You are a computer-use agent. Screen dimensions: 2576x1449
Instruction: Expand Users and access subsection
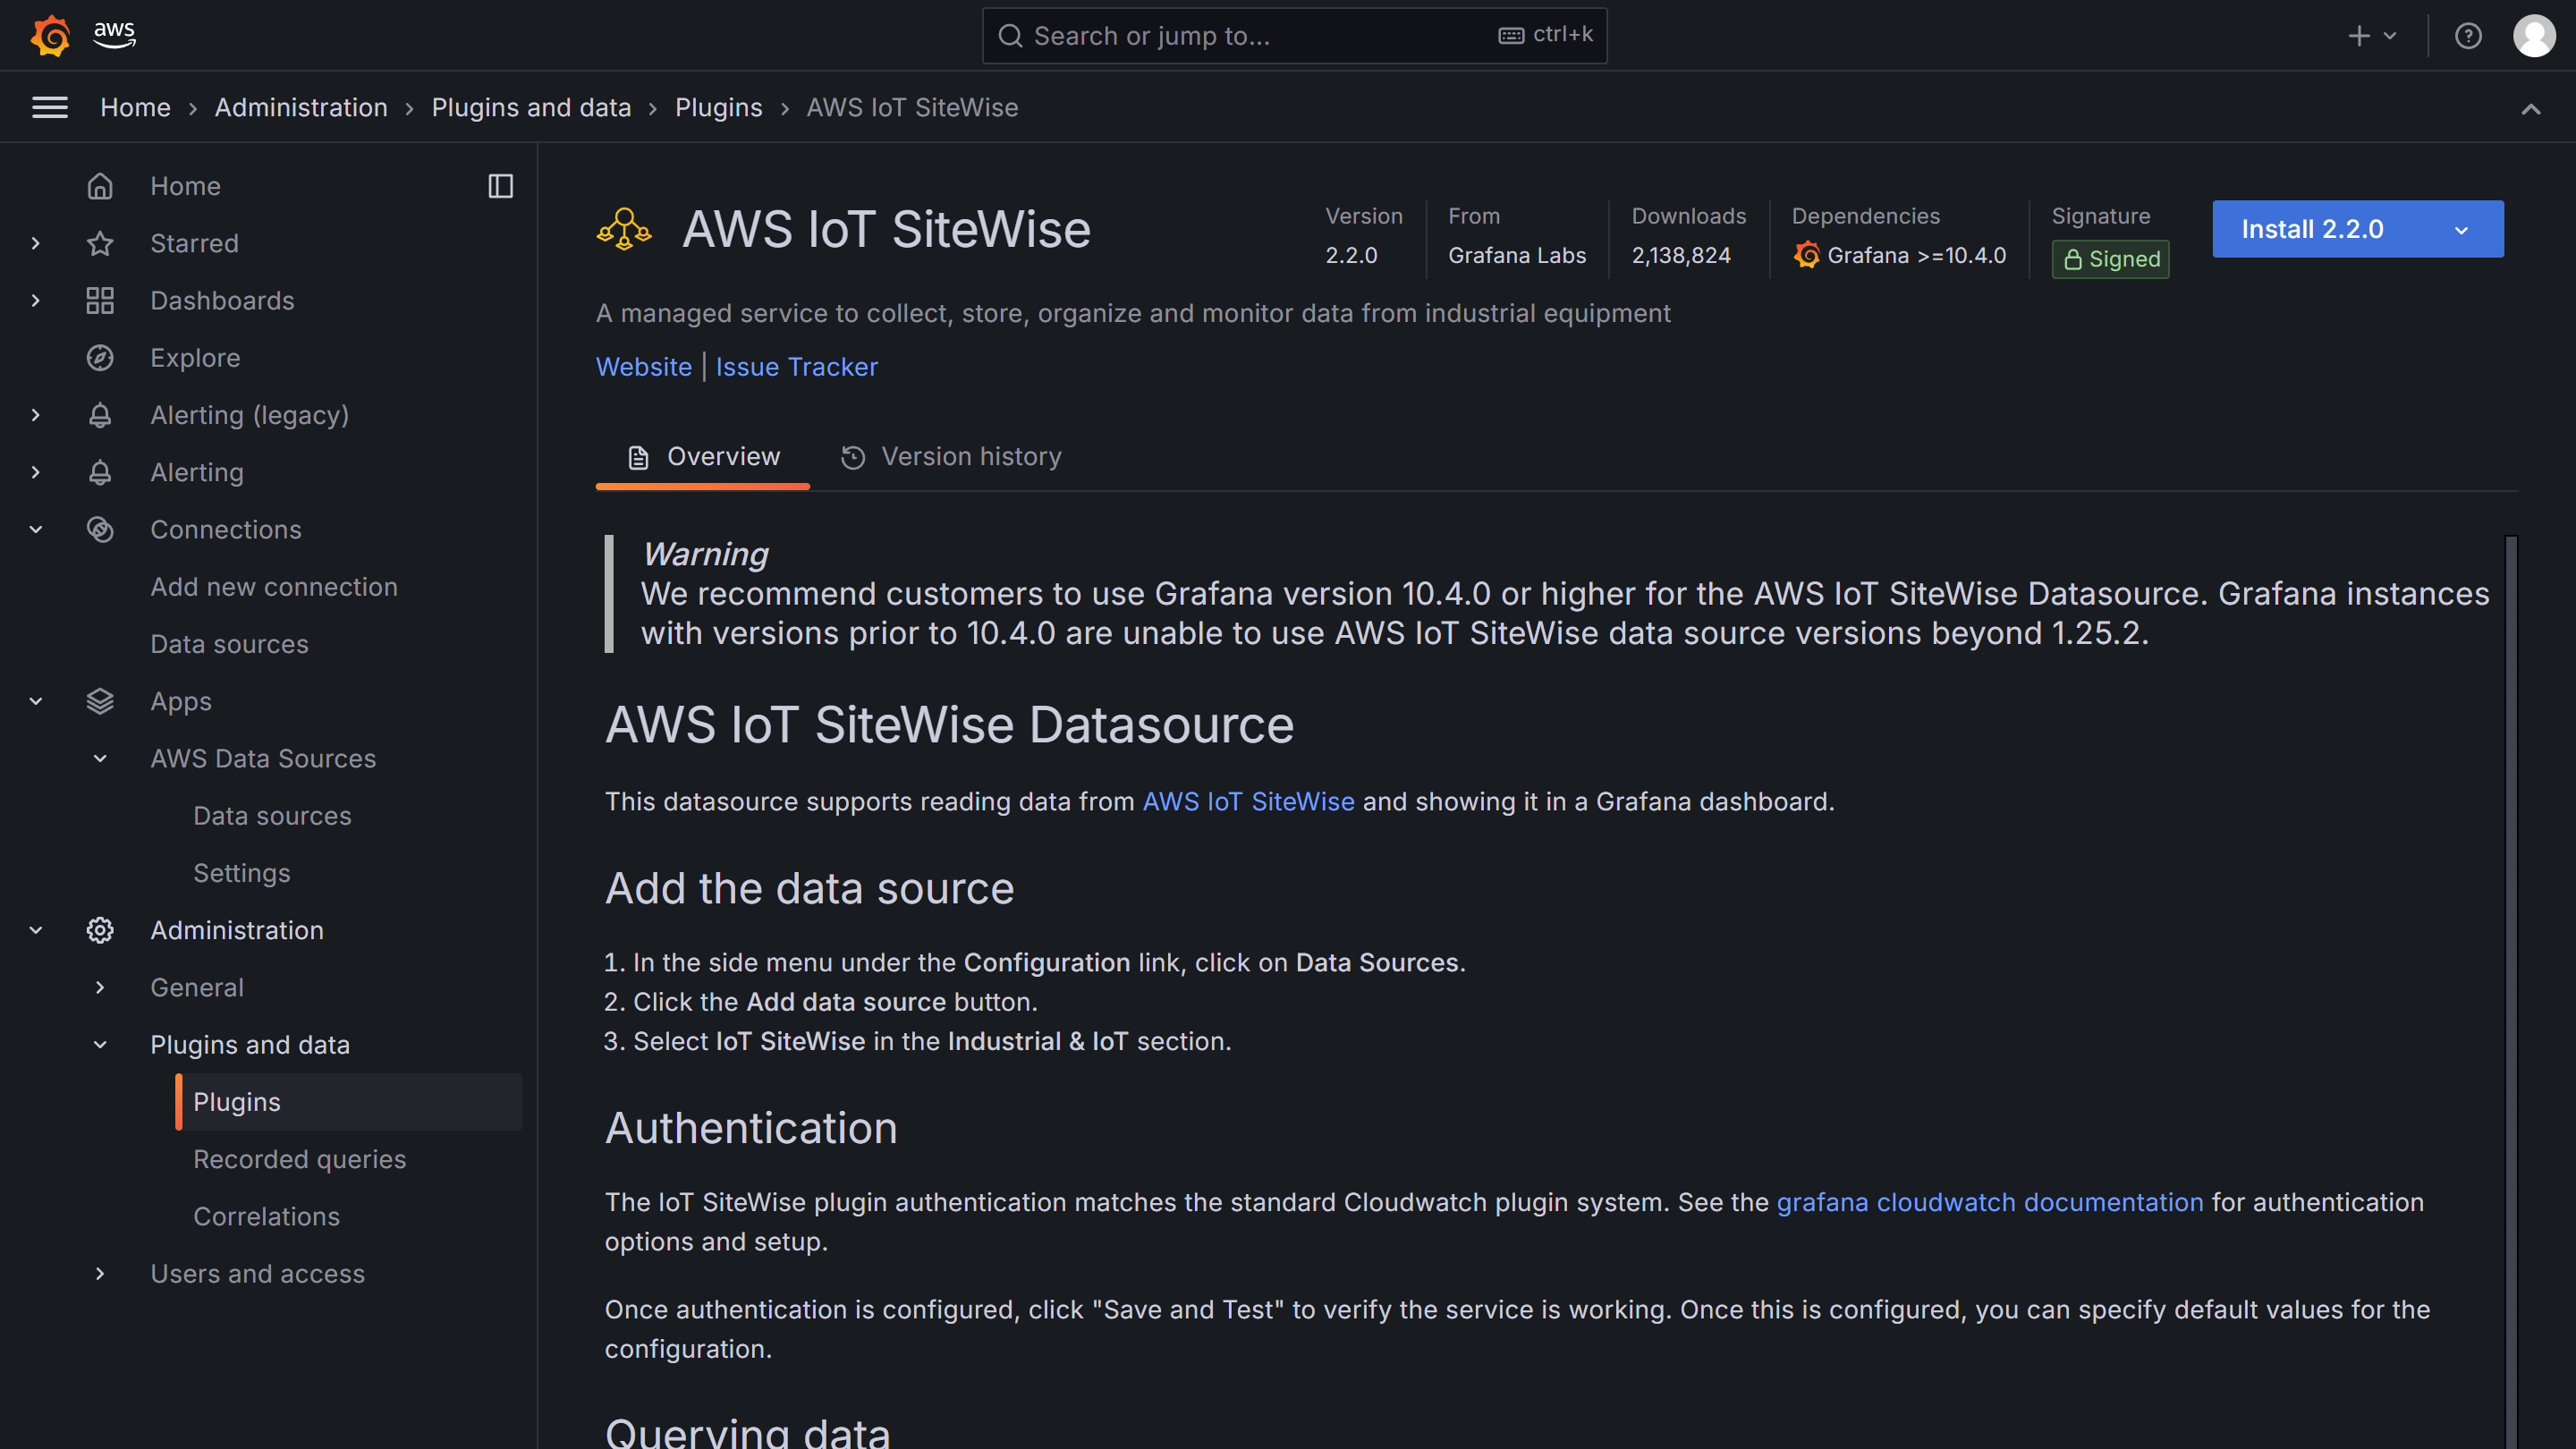click(x=100, y=1273)
